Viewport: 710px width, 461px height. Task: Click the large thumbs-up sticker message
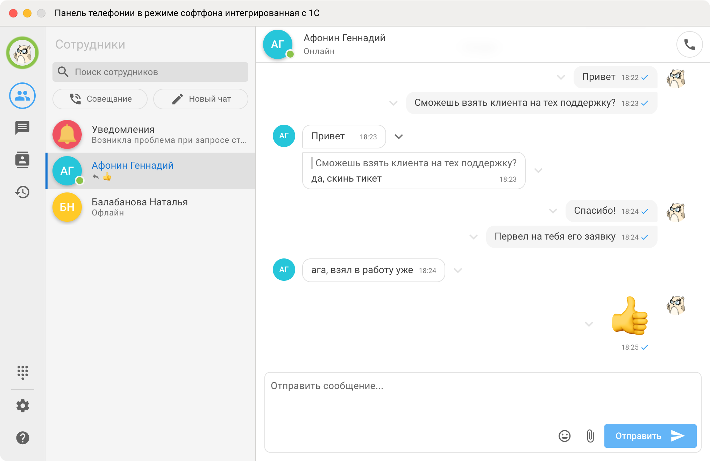coord(630,315)
